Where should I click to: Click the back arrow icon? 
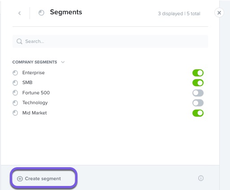click(20, 13)
